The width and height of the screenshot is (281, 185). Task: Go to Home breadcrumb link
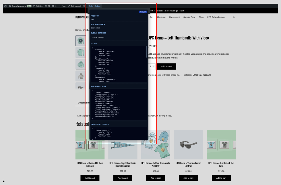point(78,30)
